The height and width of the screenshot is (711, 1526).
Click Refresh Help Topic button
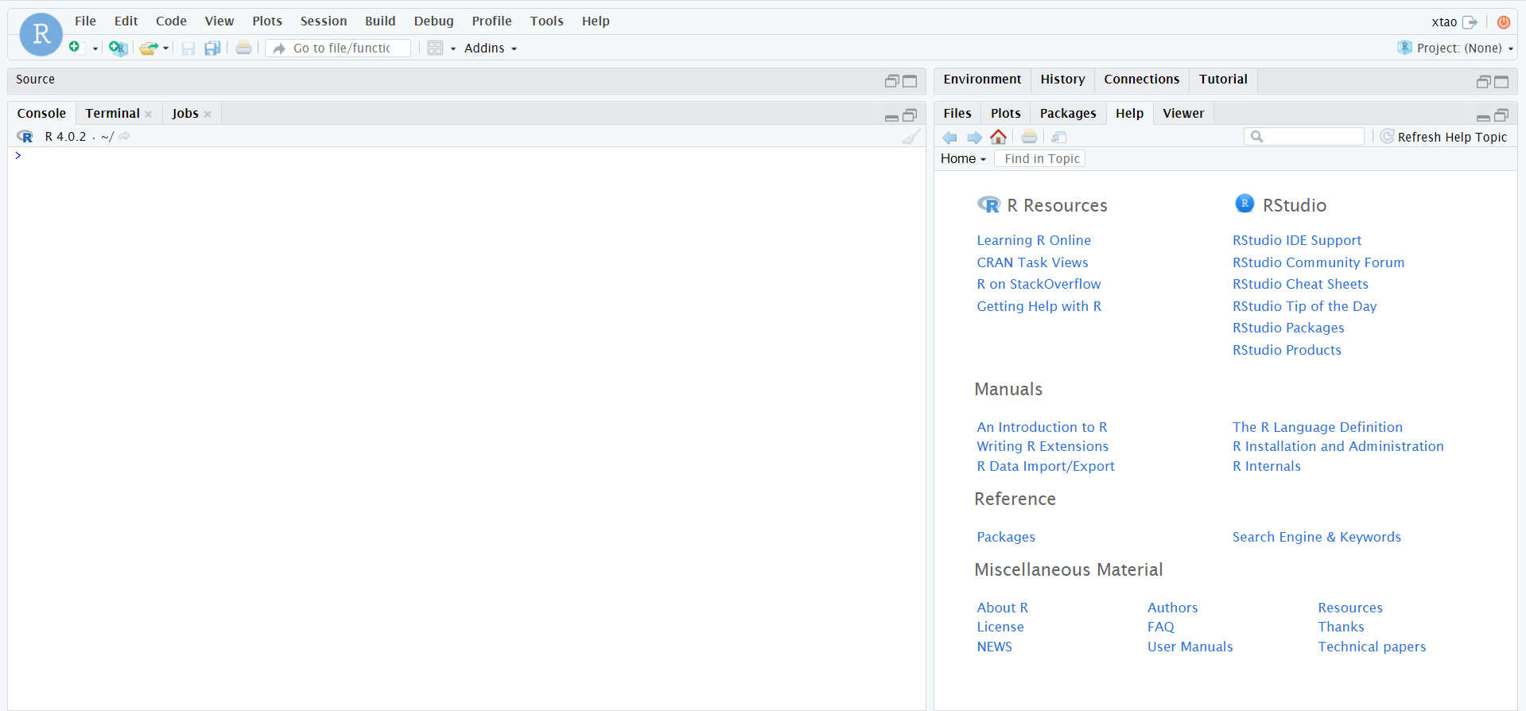click(x=1443, y=137)
